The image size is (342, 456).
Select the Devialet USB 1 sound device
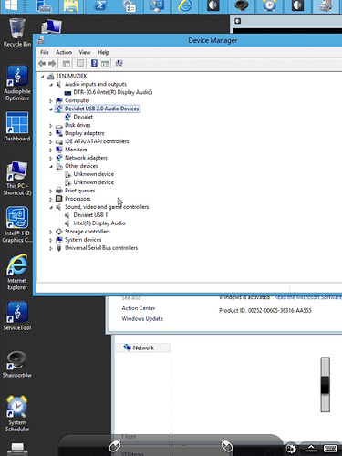tap(90, 215)
